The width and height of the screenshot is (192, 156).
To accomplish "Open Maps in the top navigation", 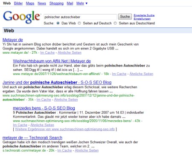I will coord(30,3).
